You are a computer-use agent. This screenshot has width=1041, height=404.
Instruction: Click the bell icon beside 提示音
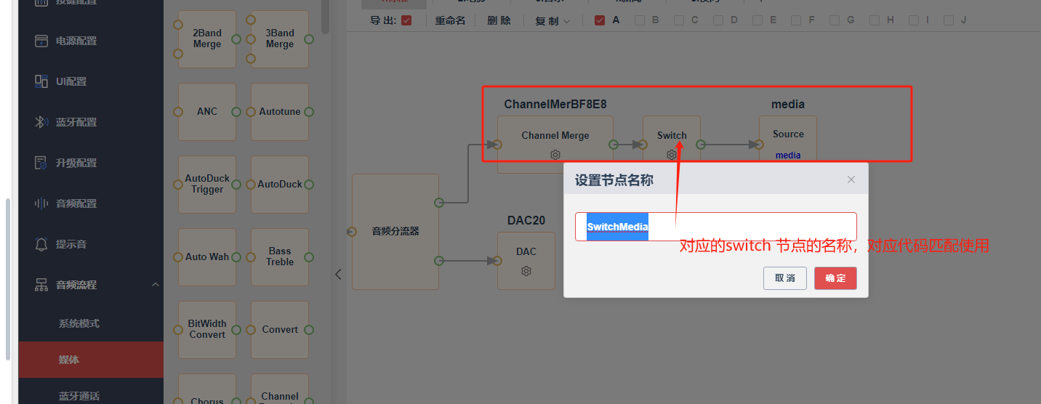(x=41, y=244)
